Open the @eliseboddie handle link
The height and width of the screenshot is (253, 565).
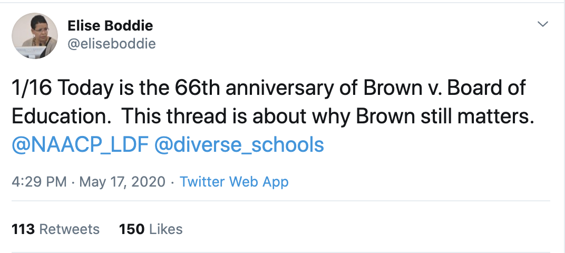pyautogui.click(x=112, y=44)
